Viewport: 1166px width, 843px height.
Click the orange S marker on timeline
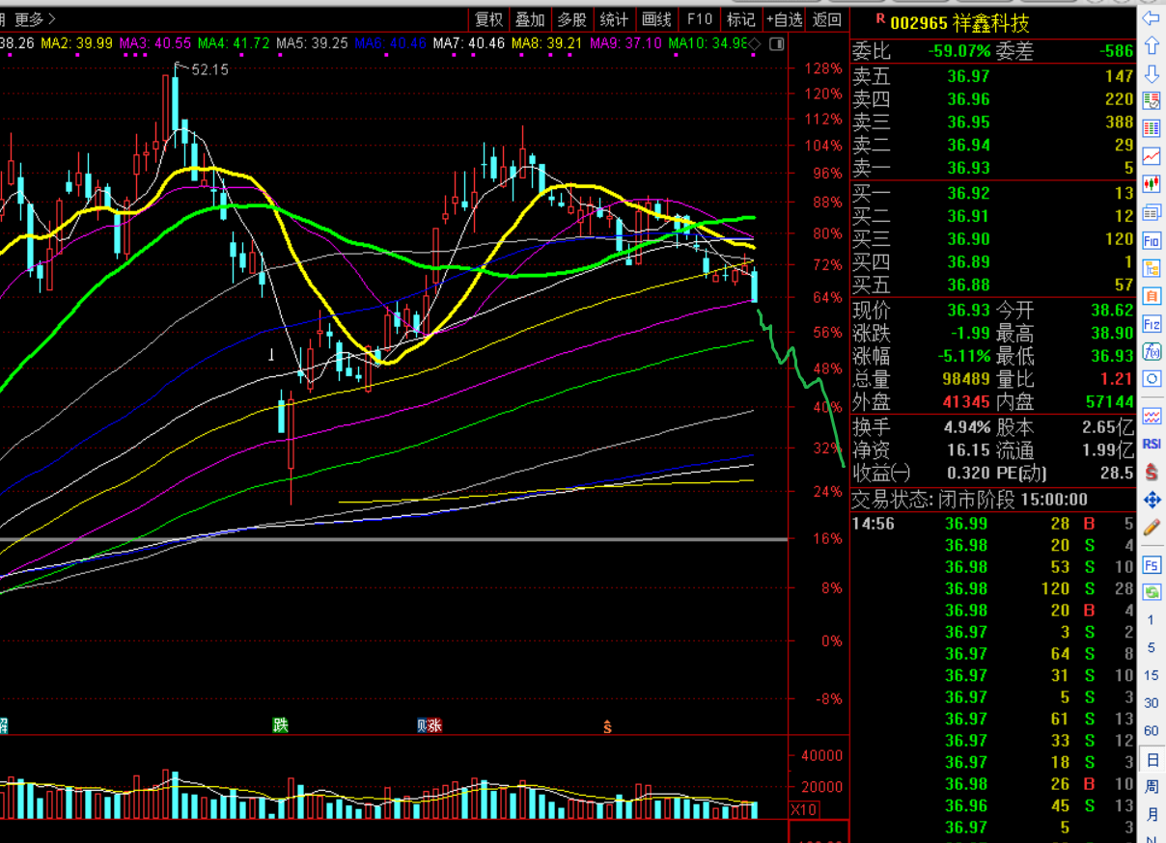607,725
